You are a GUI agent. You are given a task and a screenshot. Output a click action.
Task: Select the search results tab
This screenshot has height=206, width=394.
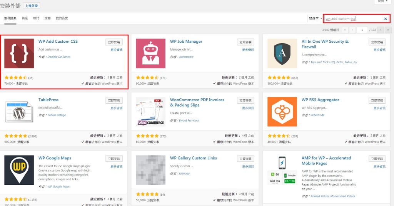point(10,18)
